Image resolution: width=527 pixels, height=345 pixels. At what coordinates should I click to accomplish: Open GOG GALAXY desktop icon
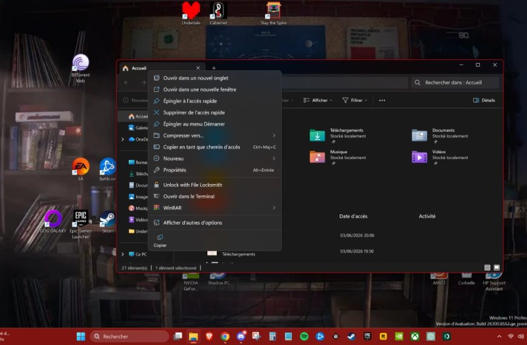[x=53, y=219]
